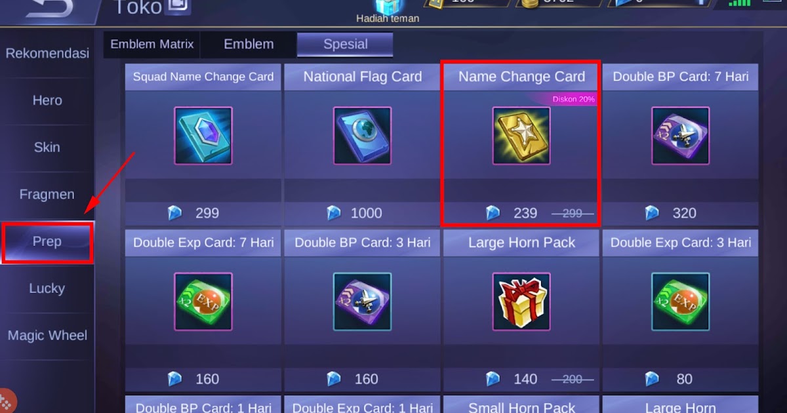
Task: Choose the golden Name Change Card icon
Action: click(x=521, y=136)
